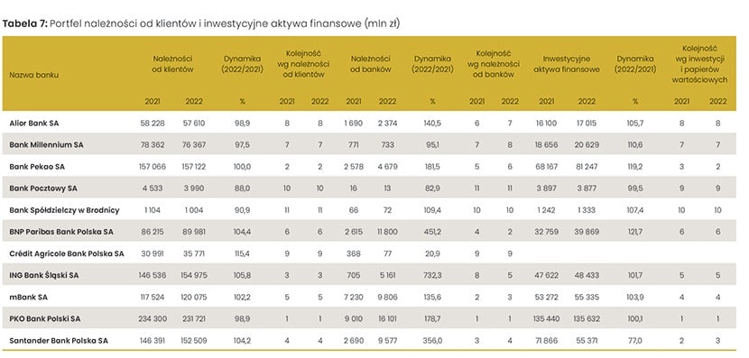Click the 'PKO Bank Polski SA' row name
Viewport: 749px width, 358px height.
(44, 319)
